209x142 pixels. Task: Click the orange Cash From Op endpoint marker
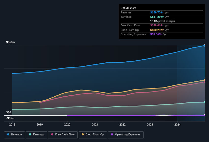pos(205,80)
